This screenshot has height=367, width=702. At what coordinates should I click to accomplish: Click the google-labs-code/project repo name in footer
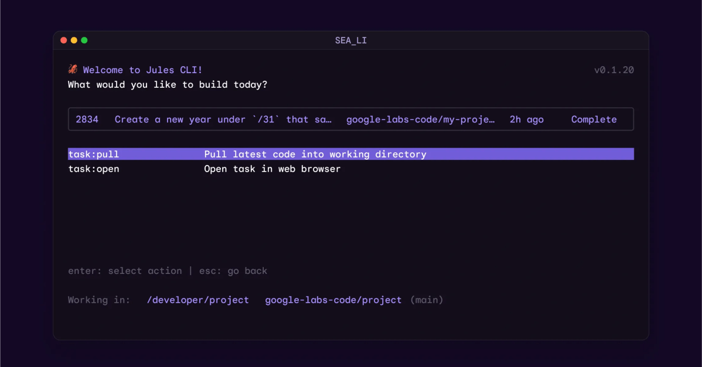pyautogui.click(x=333, y=300)
